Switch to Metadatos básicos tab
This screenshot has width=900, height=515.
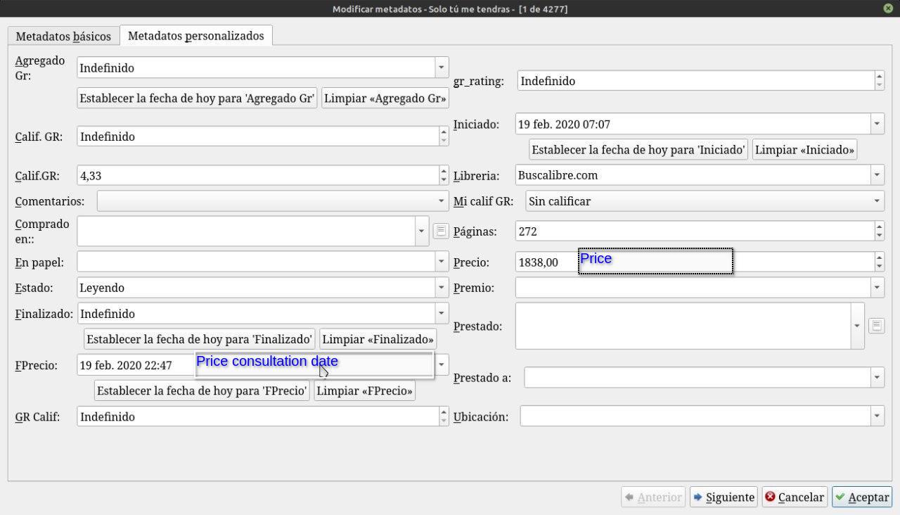(x=63, y=37)
